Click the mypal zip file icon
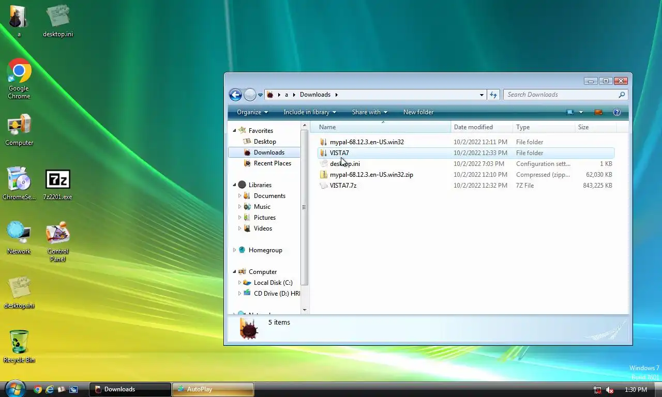This screenshot has width=662, height=397. point(324,175)
